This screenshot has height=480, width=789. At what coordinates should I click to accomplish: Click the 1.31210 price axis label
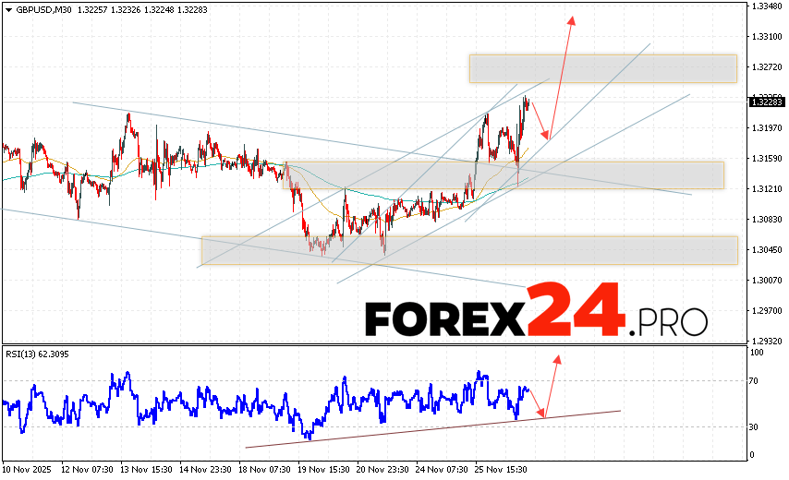[769, 189]
